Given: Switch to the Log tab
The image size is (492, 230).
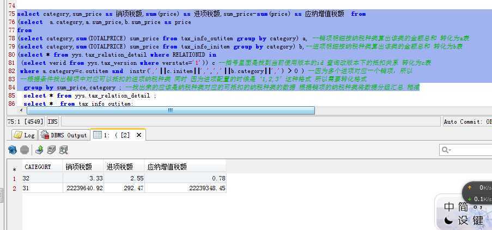Looking at the screenshot, I should (x=25, y=135).
